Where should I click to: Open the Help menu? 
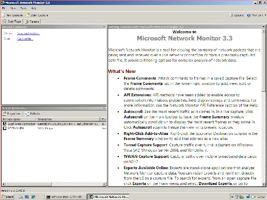click(33, 8)
